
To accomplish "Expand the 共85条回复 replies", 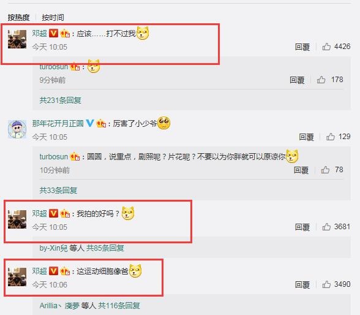I will tap(105, 248).
